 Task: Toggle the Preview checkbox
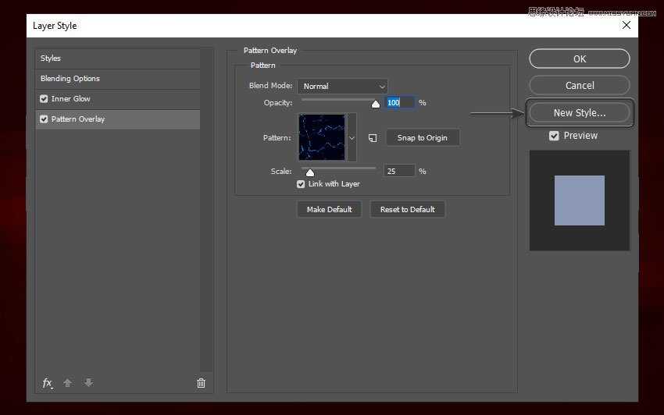[x=554, y=136]
